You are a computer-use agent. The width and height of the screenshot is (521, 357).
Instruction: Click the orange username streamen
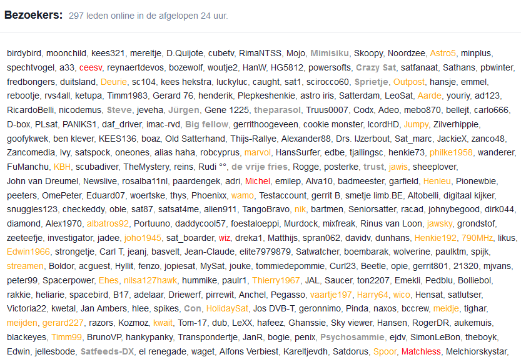(25, 266)
